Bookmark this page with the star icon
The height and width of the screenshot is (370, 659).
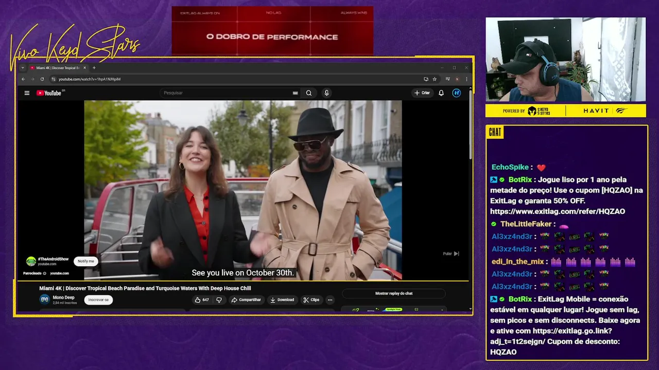pos(435,79)
